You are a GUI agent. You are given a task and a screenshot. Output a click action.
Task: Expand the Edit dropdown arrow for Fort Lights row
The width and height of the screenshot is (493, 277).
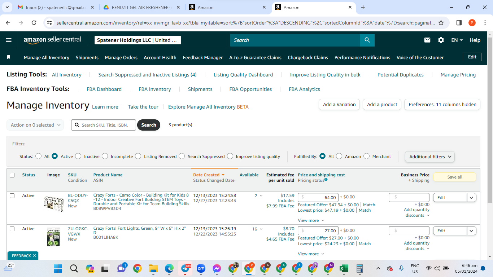tap(472, 230)
